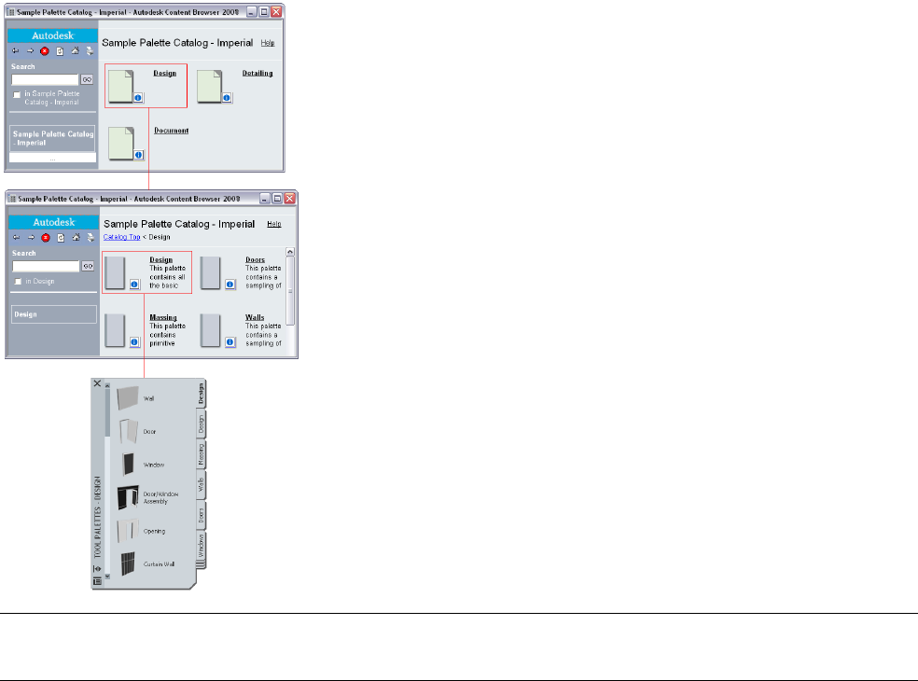Click Home icon in top catalog window

75,51
